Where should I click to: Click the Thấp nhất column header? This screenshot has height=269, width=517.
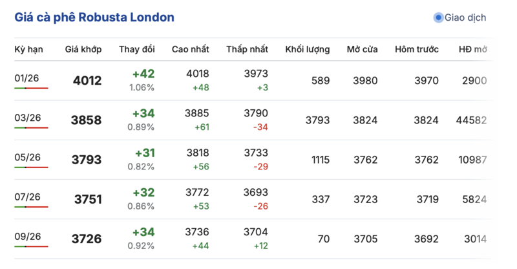(x=247, y=49)
